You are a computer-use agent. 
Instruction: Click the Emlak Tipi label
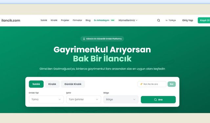point(34,93)
